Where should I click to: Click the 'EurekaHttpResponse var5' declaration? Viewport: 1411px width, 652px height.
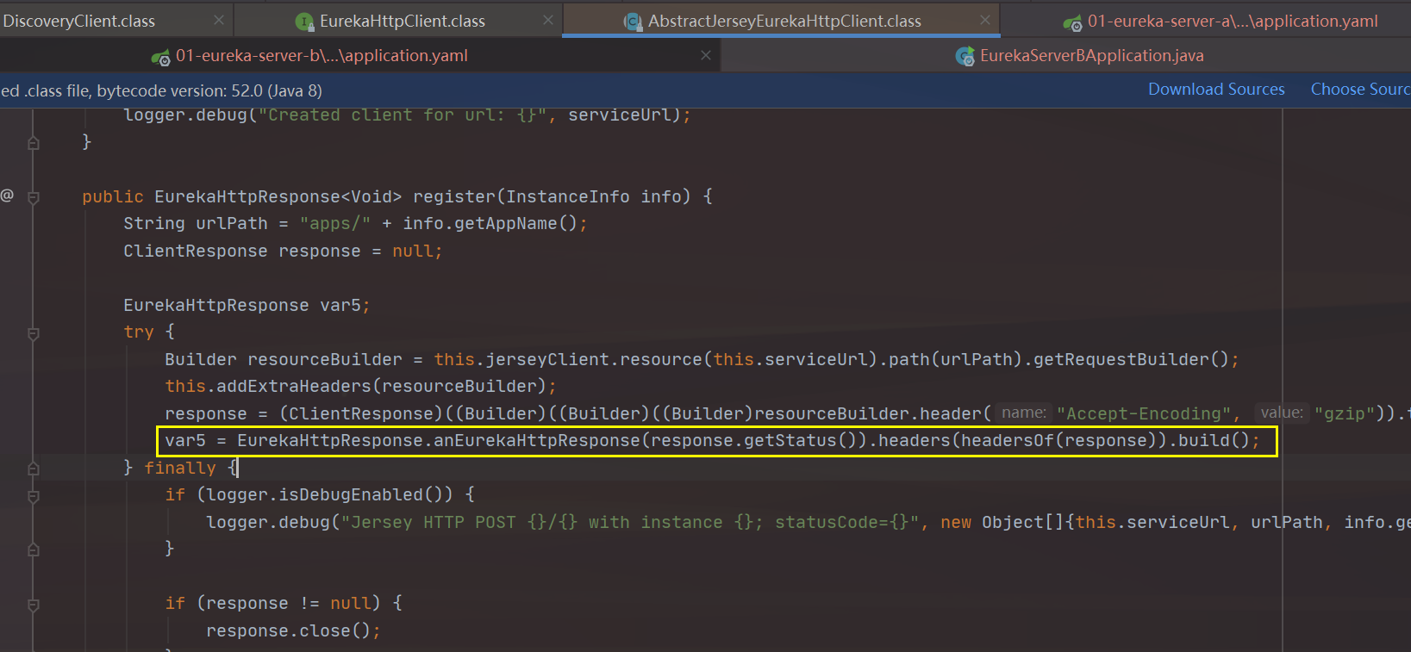click(247, 305)
